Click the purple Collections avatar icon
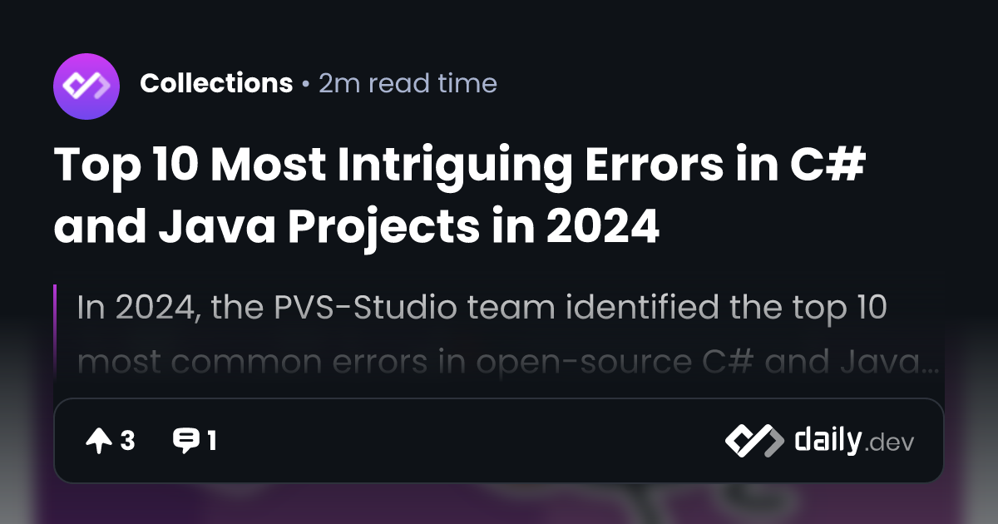This screenshot has height=524, width=998. coord(86,85)
